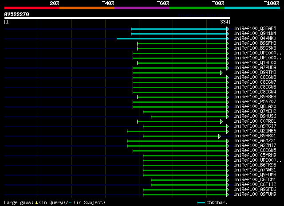Select the UniRef100_B9H8B8 label
The width and height of the screenshot is (284, 206).
(x=255, y=97)
